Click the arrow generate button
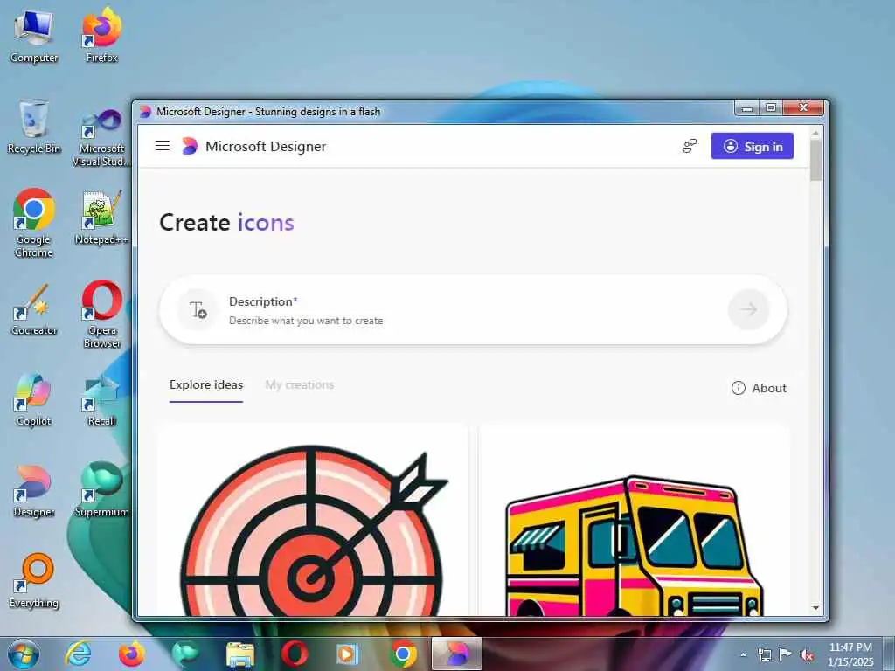The height and width of the screenshot is (671, 895). (748, 310)
